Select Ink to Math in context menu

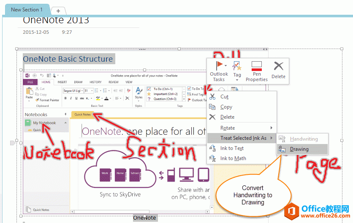pos(242,158)
